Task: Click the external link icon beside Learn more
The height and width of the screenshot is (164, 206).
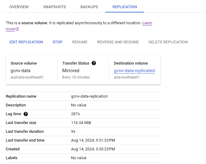Action: pos(17,29)
